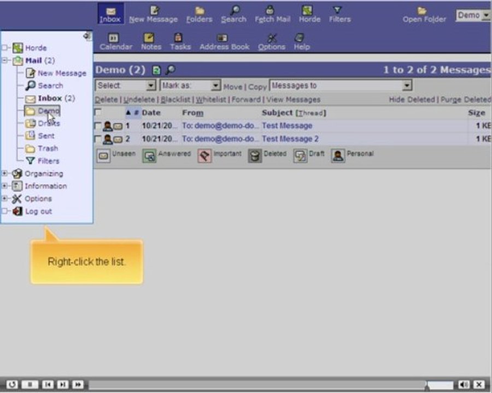Click the Personal legend icon

pyautogui.click(x=338, y=156)
